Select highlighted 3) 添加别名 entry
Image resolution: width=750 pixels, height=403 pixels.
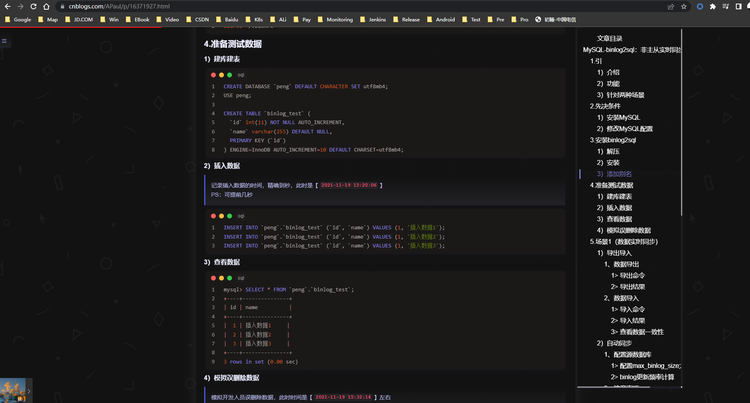pyautogui.click(x=614, y=174)
